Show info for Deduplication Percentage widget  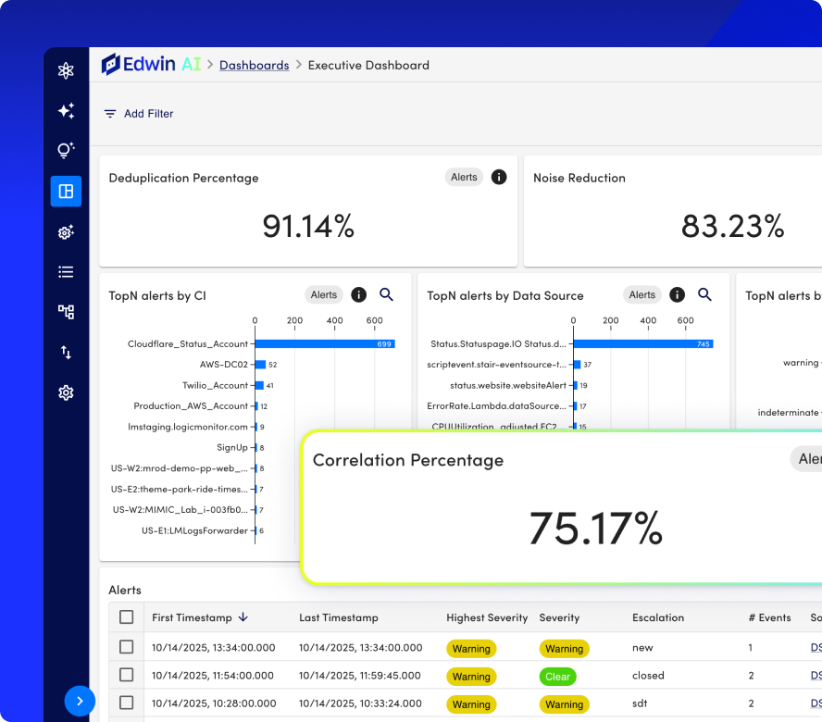click(x=499, y=177)
